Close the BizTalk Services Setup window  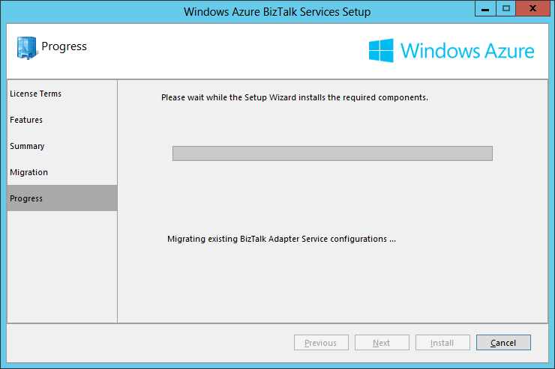tap(532, 8)
